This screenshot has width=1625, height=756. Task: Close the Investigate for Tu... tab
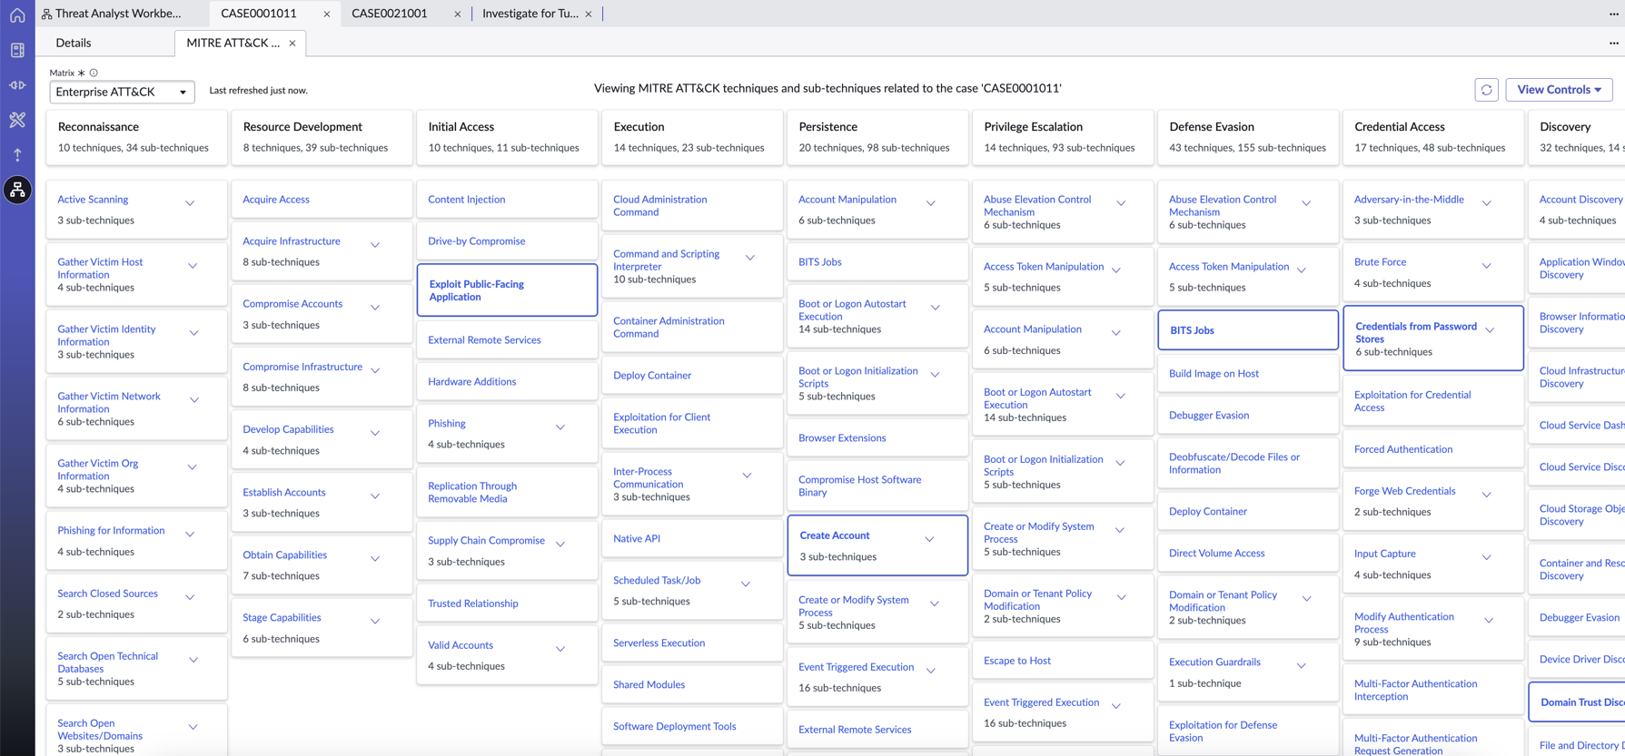click(589, 14)
